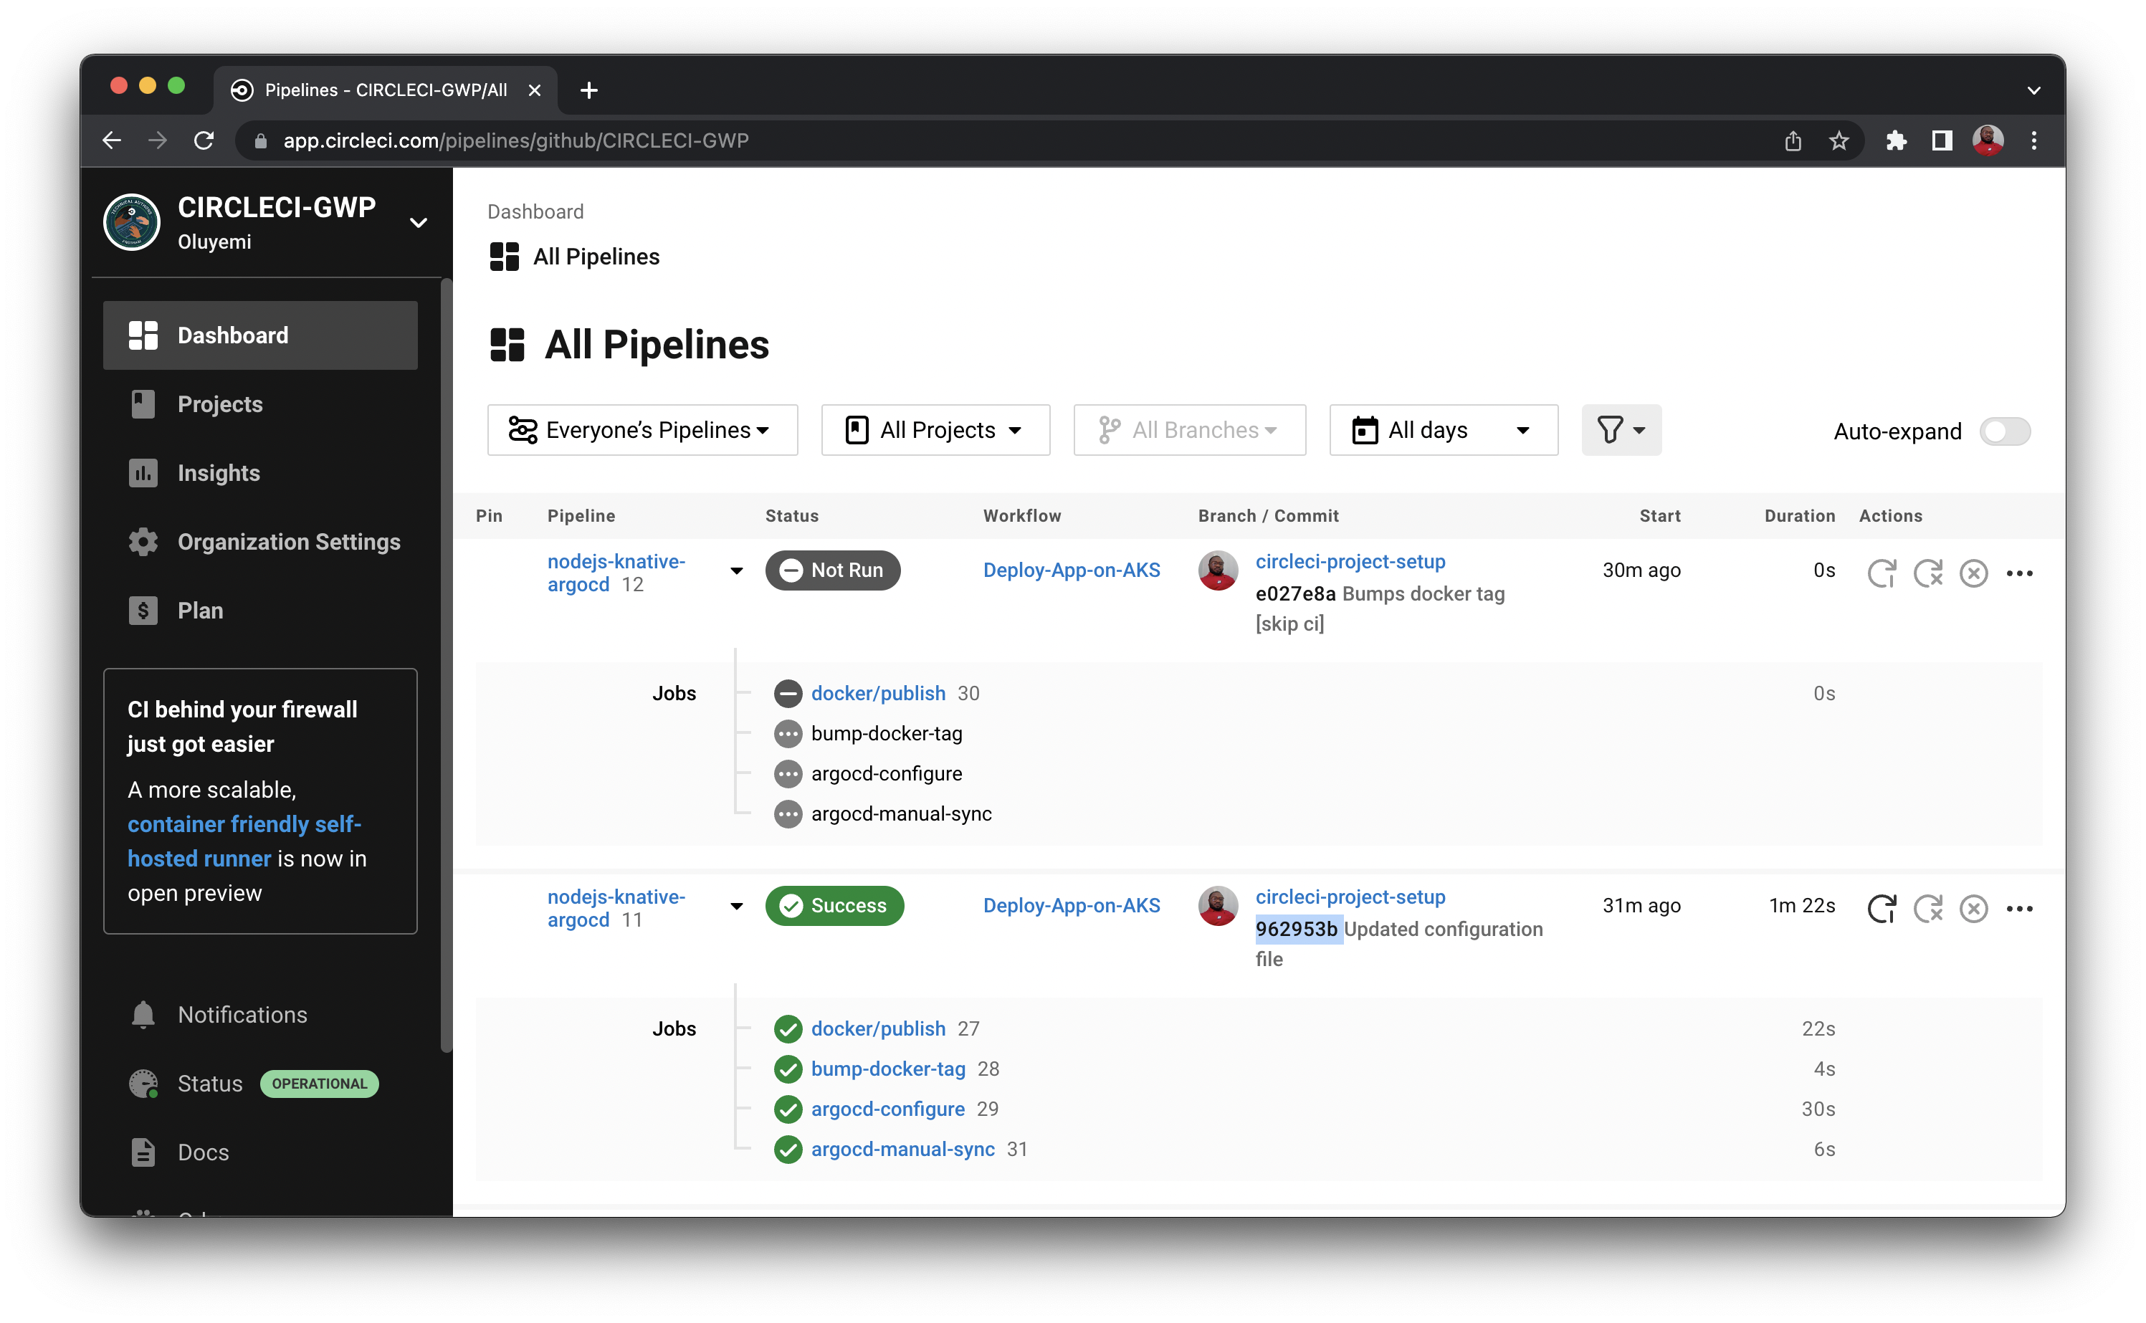
Task: Open Insights from the sidebar
Action: click(x=218, y=472)
